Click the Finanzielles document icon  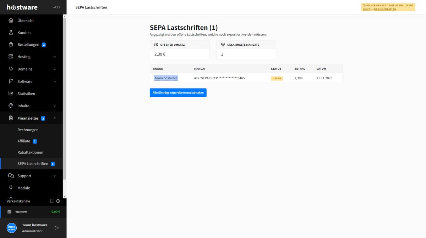[x=11, y=118]
